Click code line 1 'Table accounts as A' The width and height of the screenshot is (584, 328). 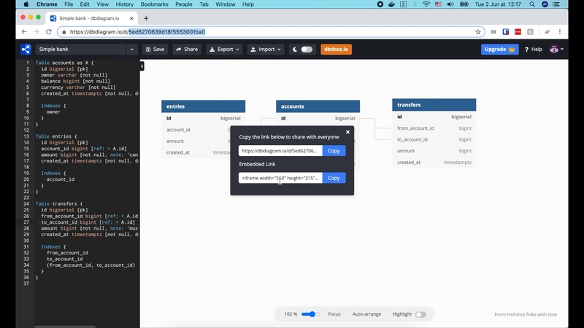(x=65, y=63)
